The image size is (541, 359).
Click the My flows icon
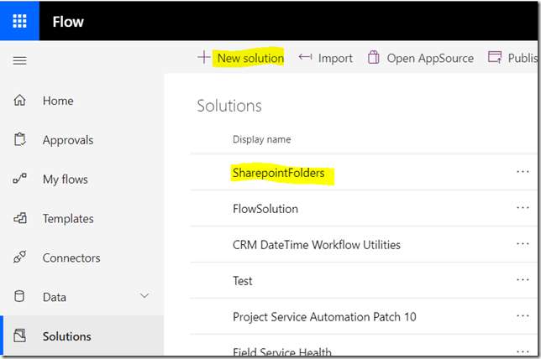click(x=19, y=179)
